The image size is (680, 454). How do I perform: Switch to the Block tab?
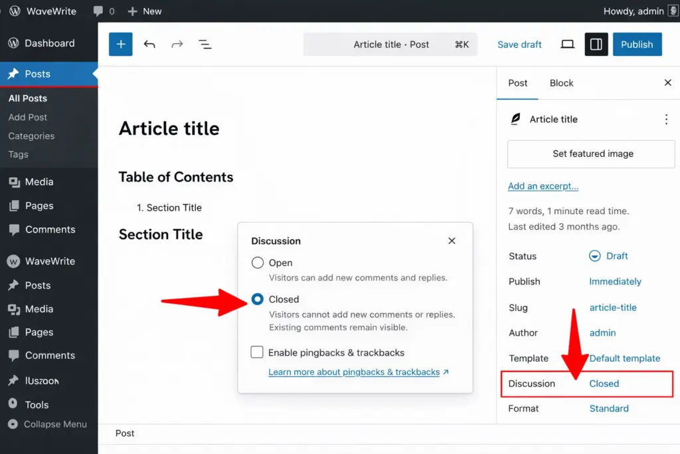click(561, 83)
